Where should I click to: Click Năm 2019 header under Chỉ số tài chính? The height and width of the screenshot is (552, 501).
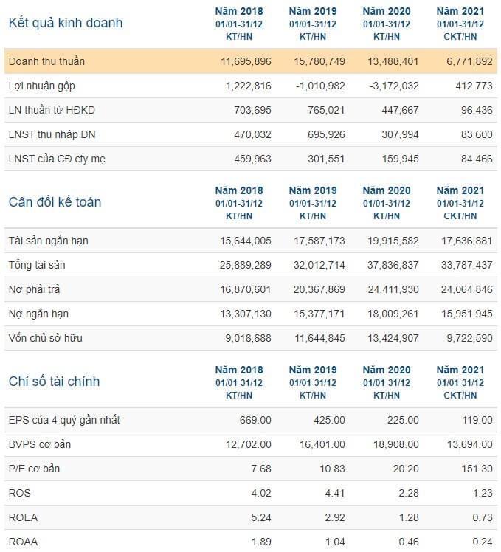[x=312, y=370]
